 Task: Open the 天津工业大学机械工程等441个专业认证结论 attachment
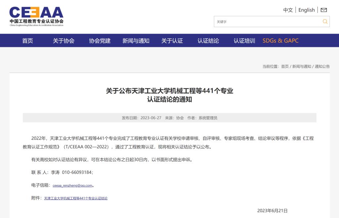[76, 198]
